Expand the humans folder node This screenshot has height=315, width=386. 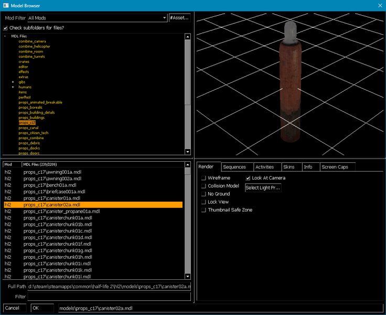[13, 87]
